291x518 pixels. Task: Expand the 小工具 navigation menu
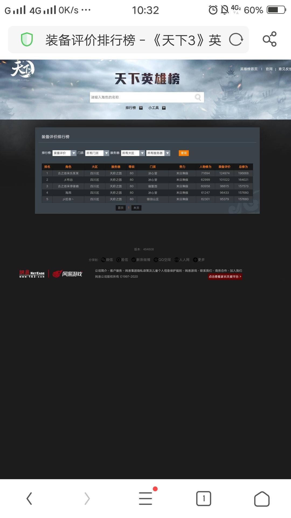click(154, 108)
